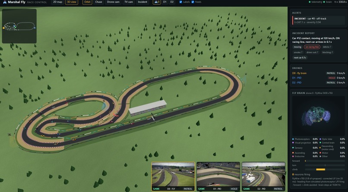The image size is (348, 192).
Task: Select the Orbit camera mode
Action: [87, 2]
